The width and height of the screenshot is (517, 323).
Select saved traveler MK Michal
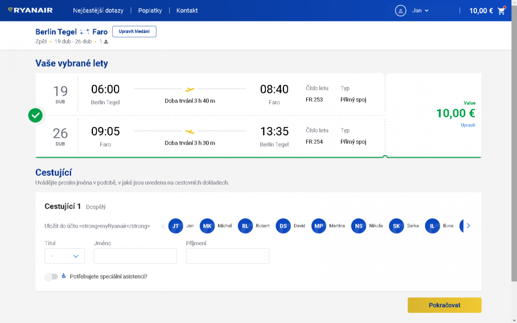[x=207, y=226]
